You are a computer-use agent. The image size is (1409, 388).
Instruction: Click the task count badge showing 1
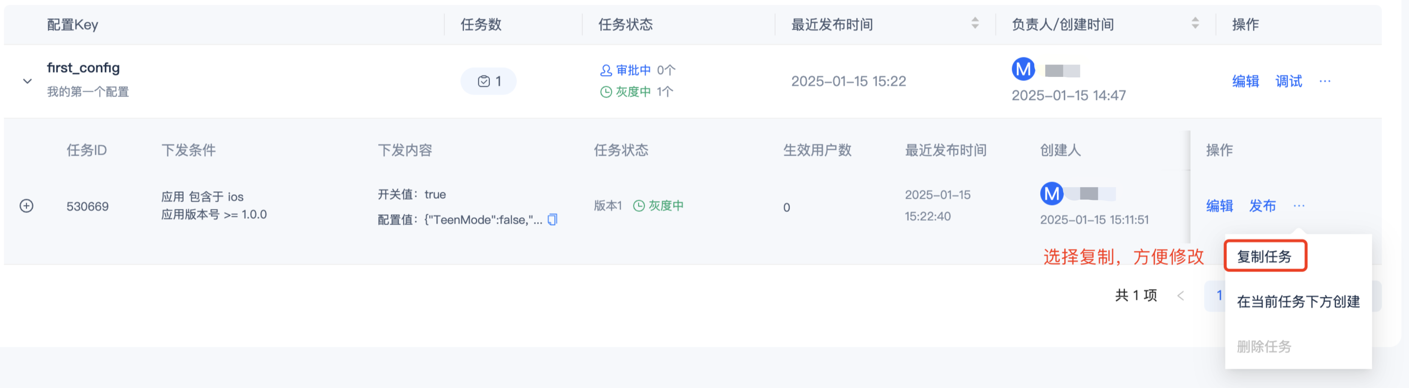(x=489, y=80)
